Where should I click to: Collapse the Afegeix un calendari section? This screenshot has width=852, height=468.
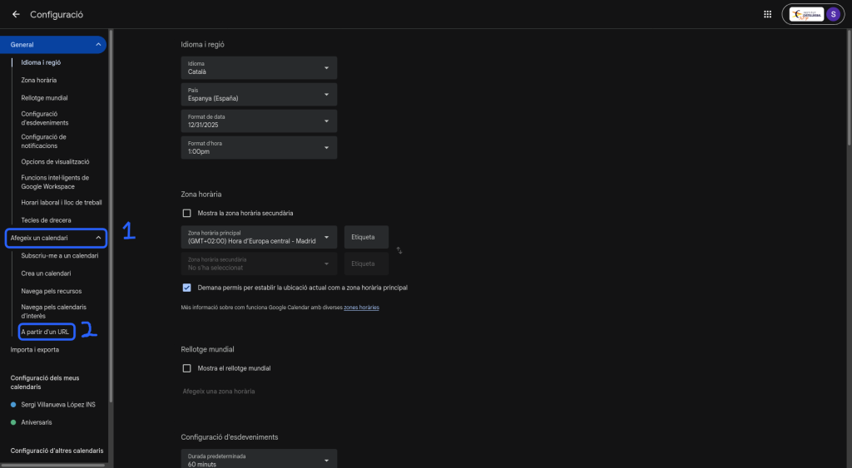pos(99,239)
